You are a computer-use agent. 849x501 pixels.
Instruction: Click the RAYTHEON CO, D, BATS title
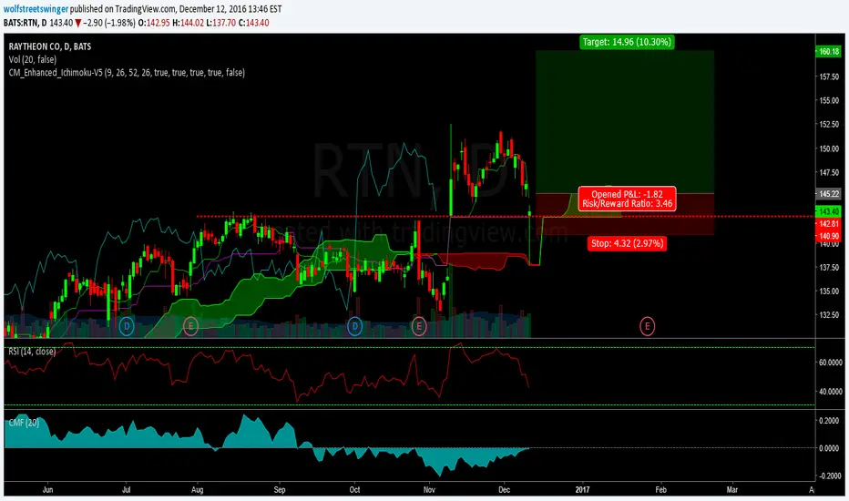pos(50,46)
